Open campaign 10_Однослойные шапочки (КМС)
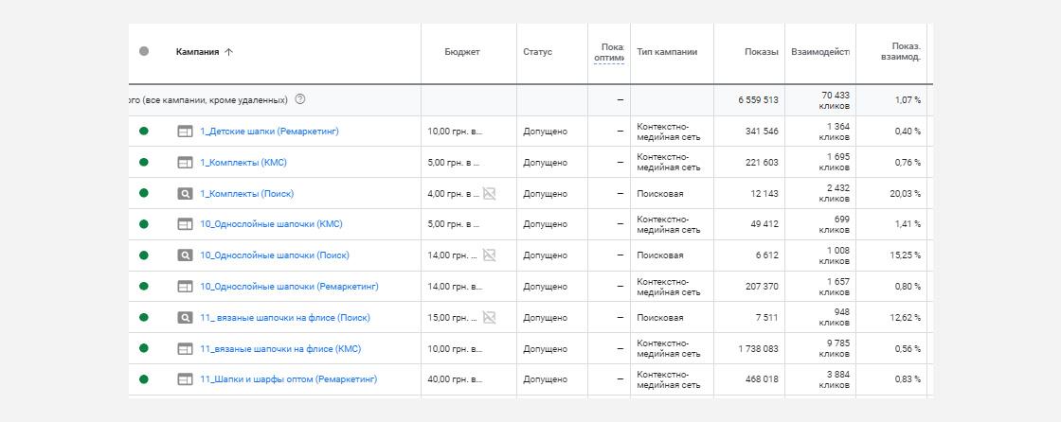The width and height of the screenshot is (1061, 422). pyautogui.click(x=271, y=224)
